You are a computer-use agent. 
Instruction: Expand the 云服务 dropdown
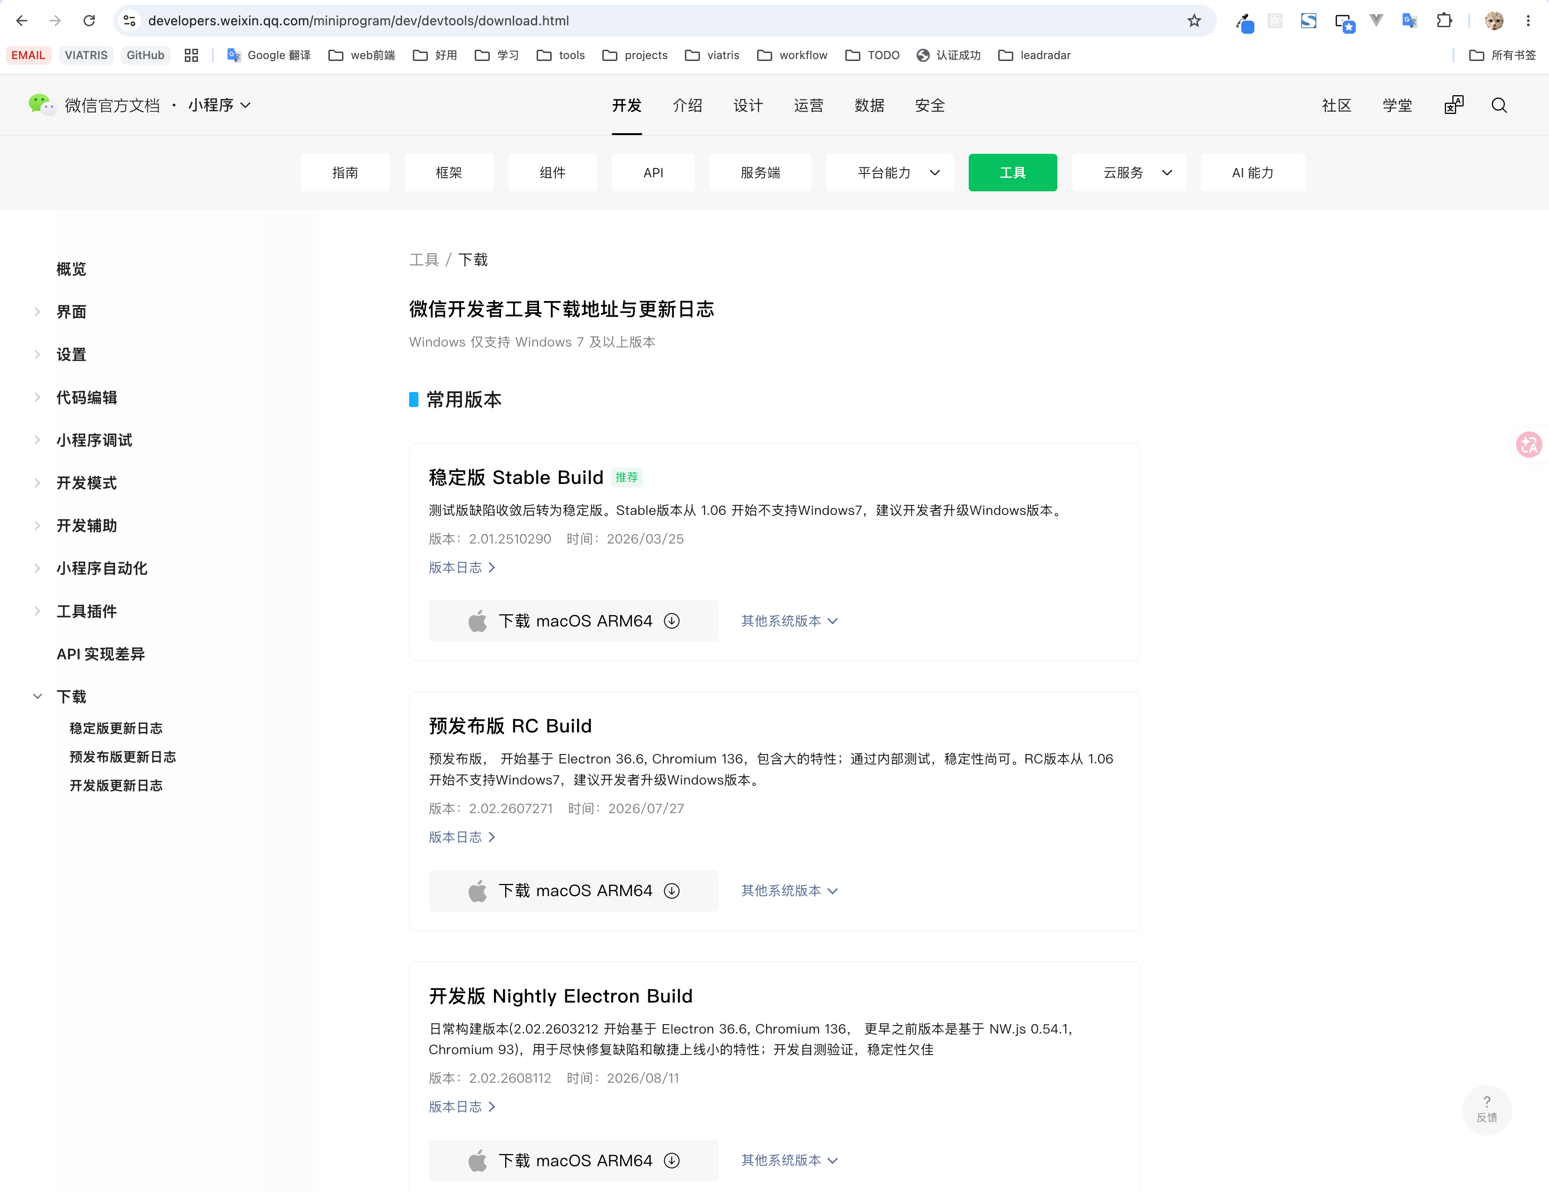(x=1128, y=172)
